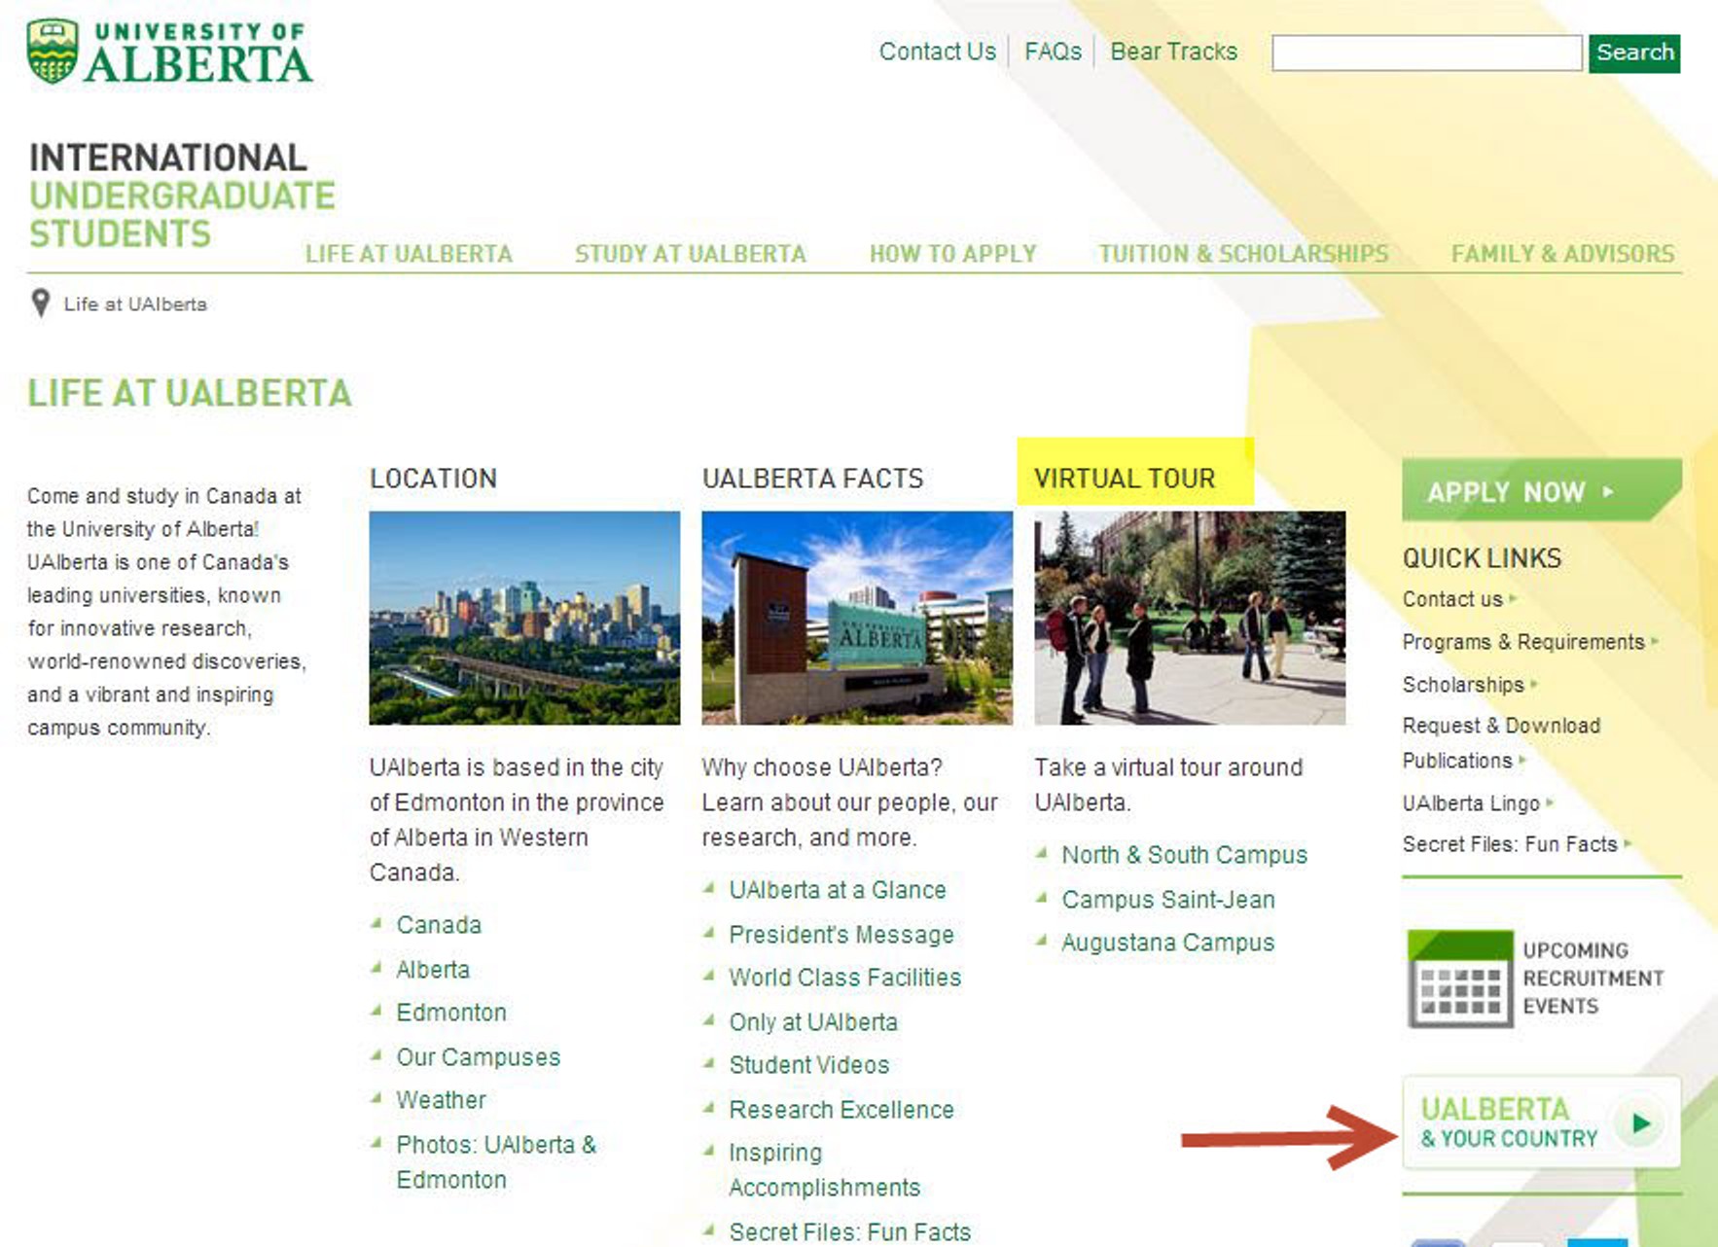Open Contact us in Quick Links
Image resolution: width=1718 pixels, height=1247 pixels.
click(1452, 599)
